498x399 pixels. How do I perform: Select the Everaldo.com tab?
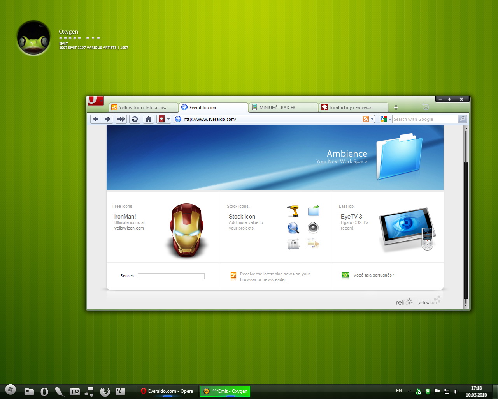[214, 108]
